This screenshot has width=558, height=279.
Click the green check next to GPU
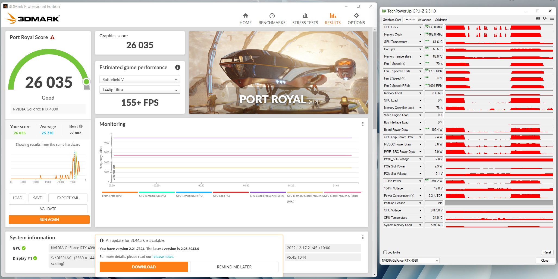tap(24, 248)
